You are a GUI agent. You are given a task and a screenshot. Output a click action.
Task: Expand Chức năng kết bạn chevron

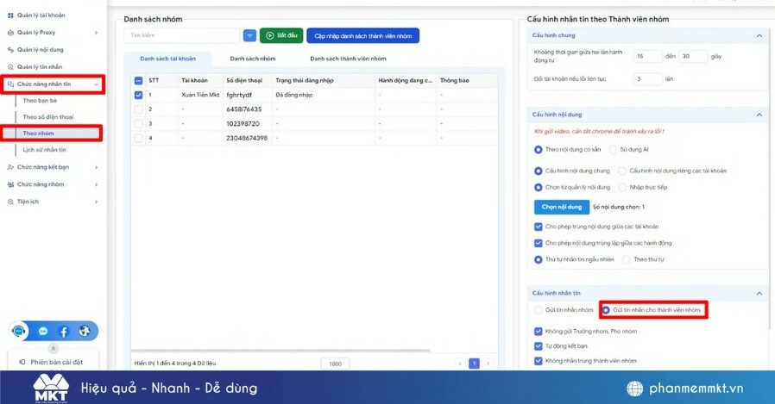pos(96,167)
